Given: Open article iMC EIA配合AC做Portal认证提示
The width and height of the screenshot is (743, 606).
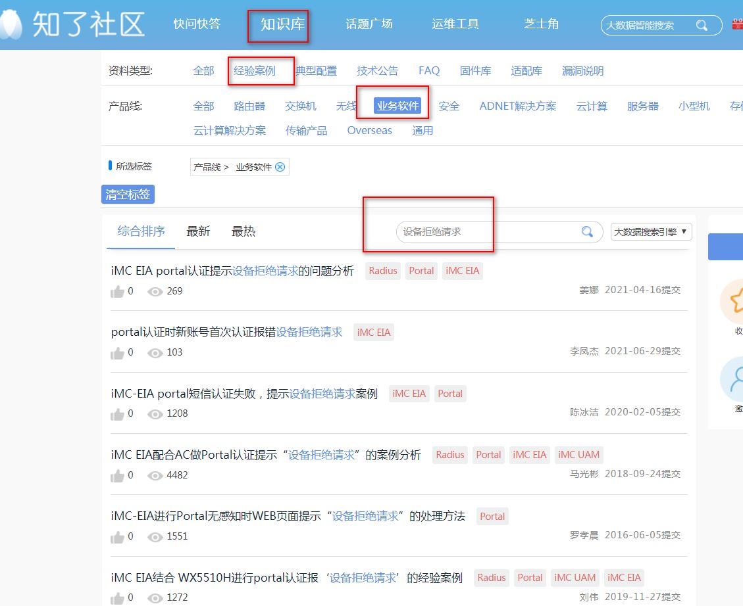Looking at the screenshot, I should pos(266,455).
